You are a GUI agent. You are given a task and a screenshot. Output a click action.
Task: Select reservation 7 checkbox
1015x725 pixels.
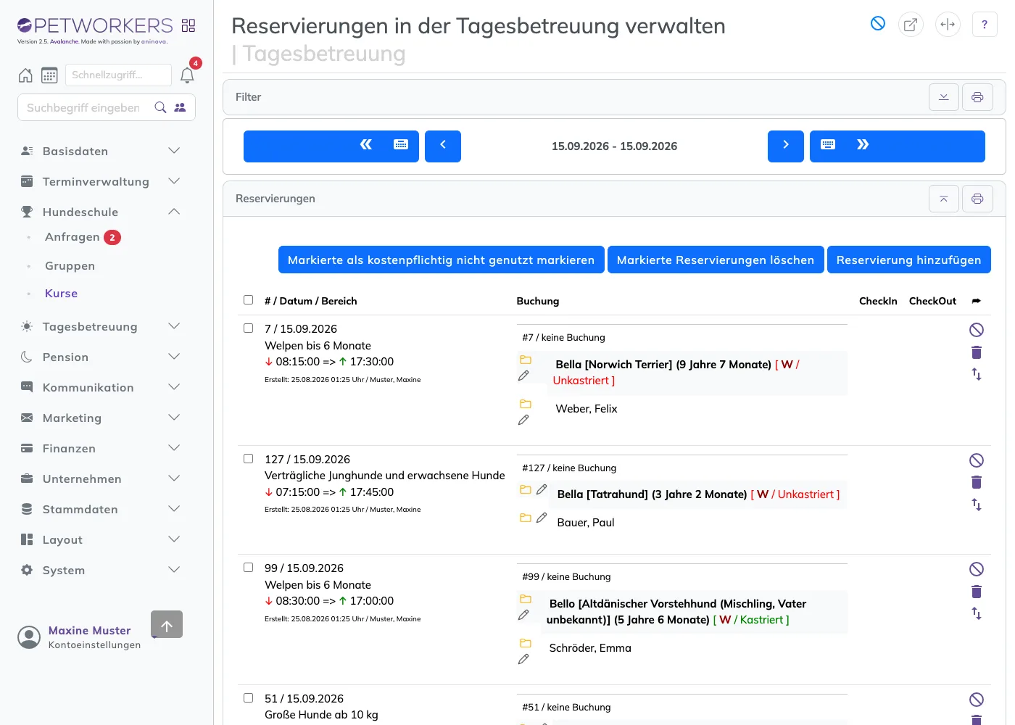(x=248, y=328)
